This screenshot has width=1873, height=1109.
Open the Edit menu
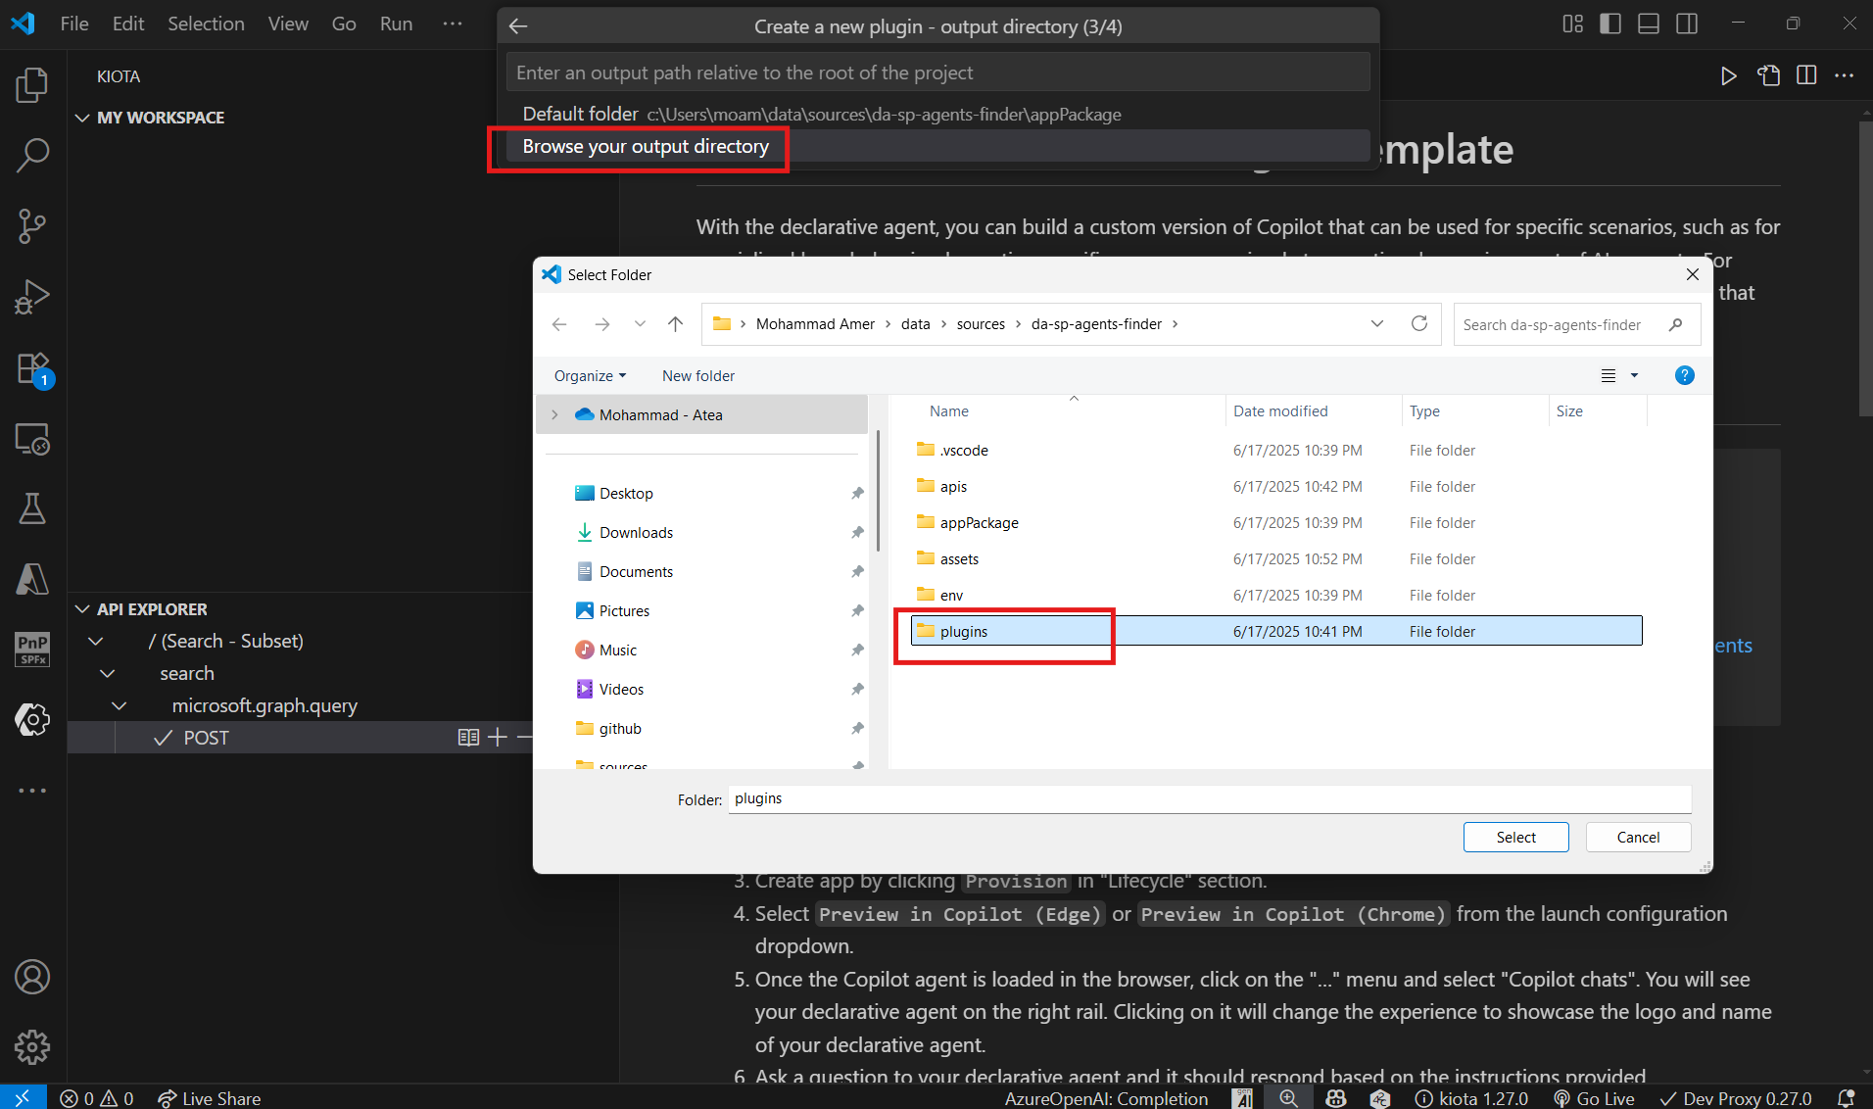tap(128, 24)
